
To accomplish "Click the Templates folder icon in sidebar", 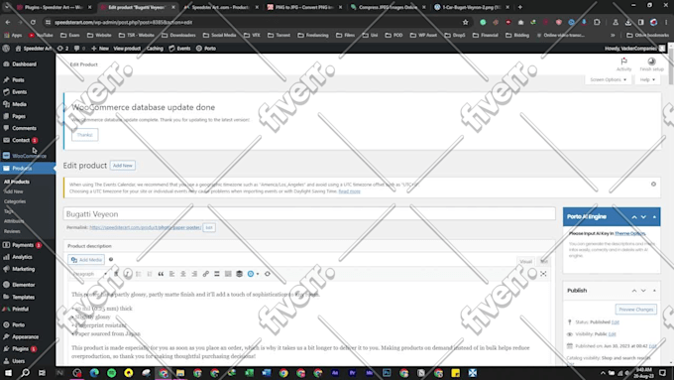I will (6, 297).
